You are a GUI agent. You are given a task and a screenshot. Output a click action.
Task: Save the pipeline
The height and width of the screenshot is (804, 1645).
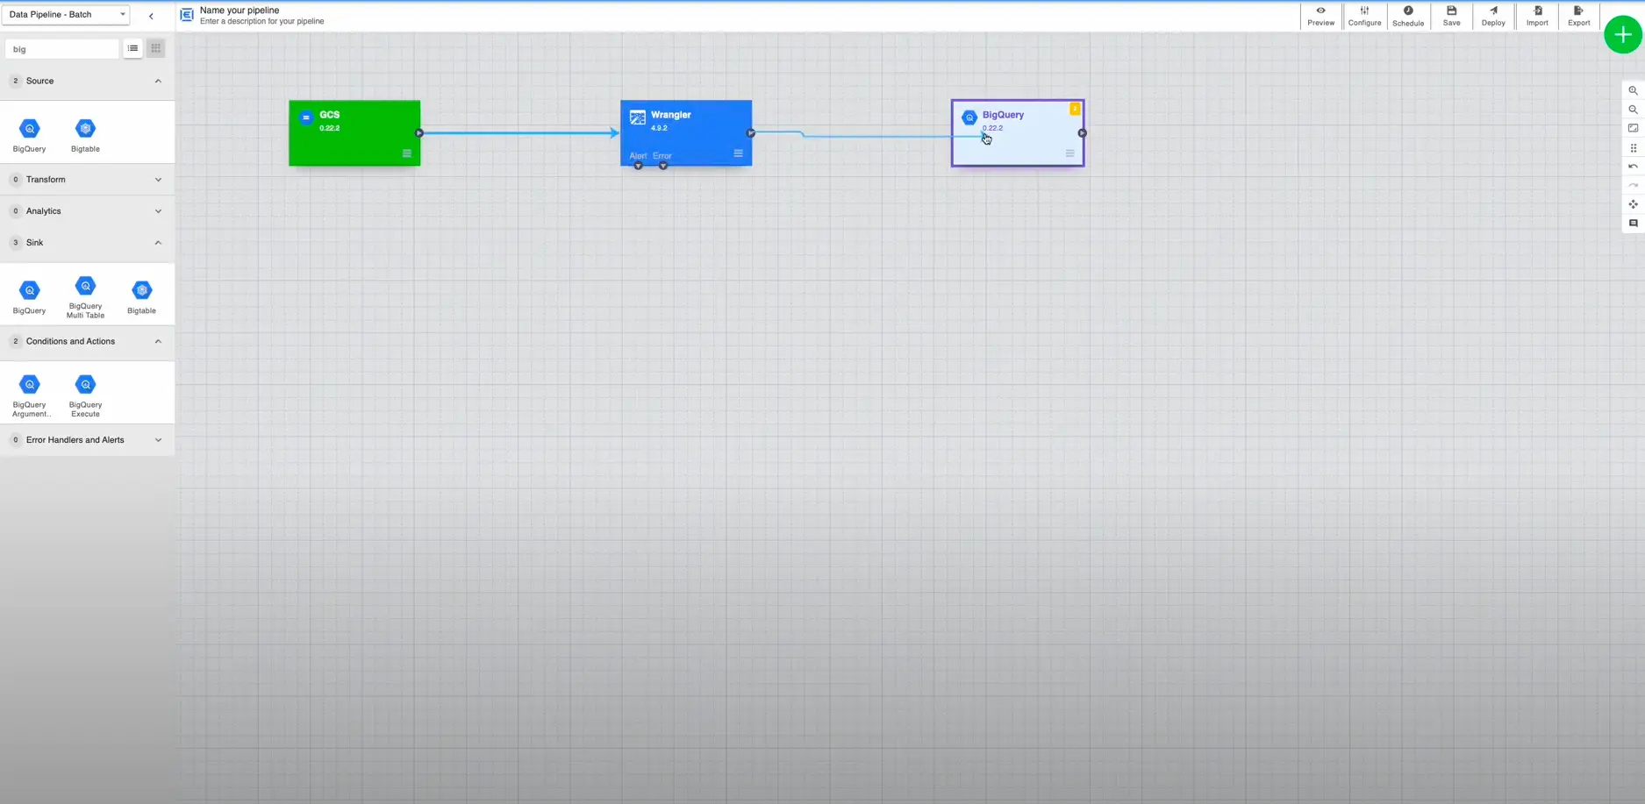(1451, 16)
